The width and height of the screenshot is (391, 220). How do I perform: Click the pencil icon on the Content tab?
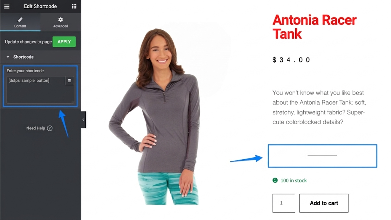[20, 20]
